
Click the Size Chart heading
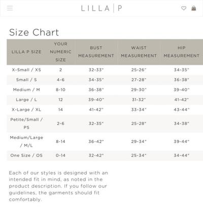(x=34, y=32)
